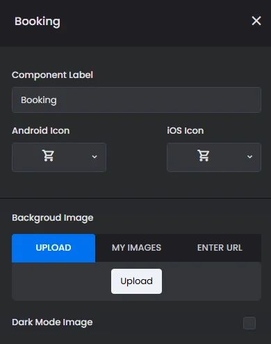
Task: Select the iOS shopping cart icon
Action: (x=204, y=155)
